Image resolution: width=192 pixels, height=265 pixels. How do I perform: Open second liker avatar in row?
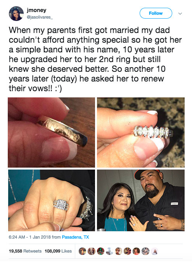point(91,251)
